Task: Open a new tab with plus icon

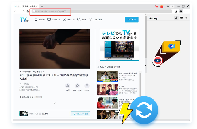Action: (42, 6)
